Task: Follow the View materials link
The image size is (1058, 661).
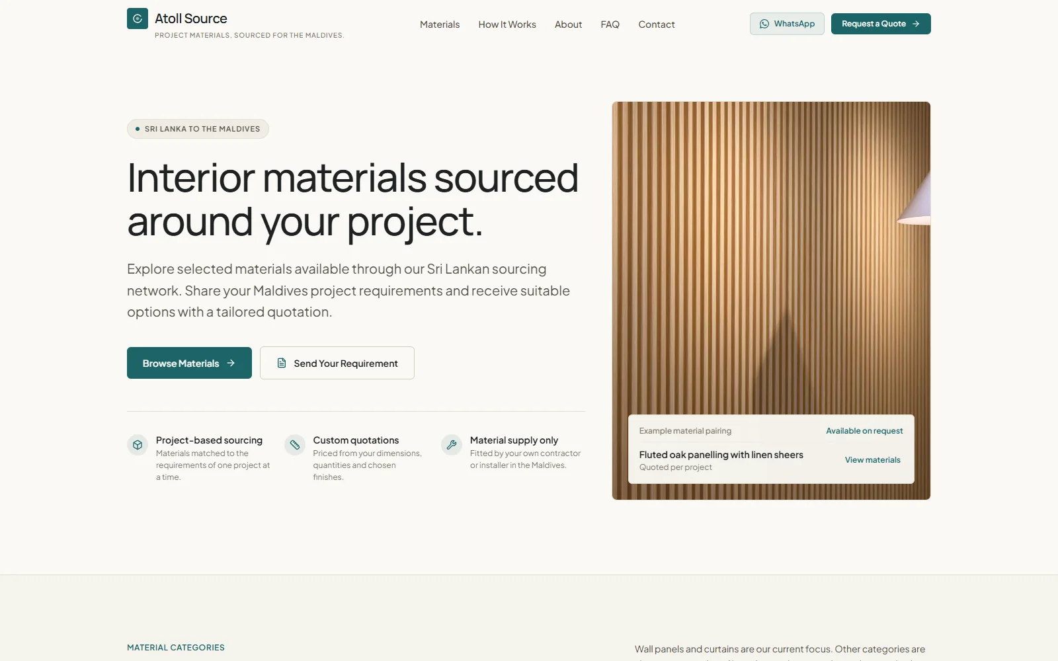Action: coord(872,460)
